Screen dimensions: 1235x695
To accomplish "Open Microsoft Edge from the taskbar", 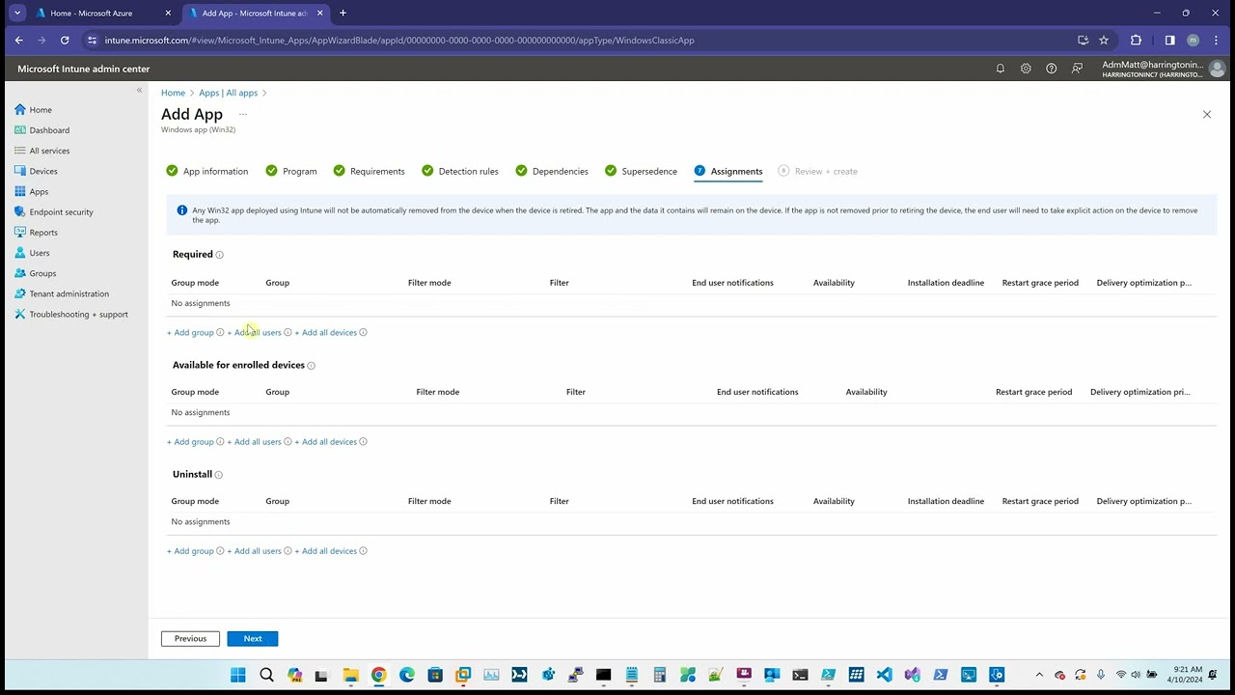I will (x=407, y=675).
